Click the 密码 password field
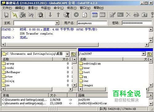 coord(137,23)
